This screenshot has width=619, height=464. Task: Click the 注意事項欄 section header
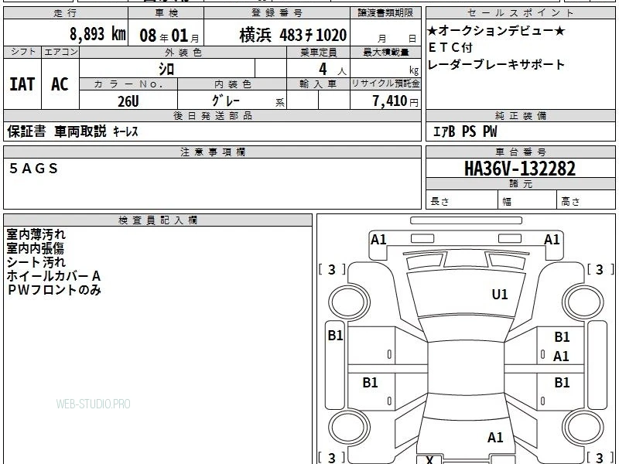(212, 152)
